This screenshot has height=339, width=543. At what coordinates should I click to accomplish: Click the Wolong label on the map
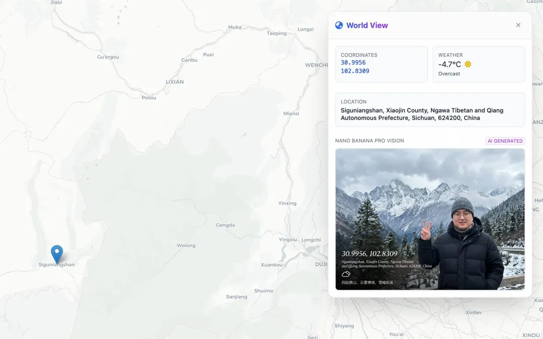(x=186, y=246)
